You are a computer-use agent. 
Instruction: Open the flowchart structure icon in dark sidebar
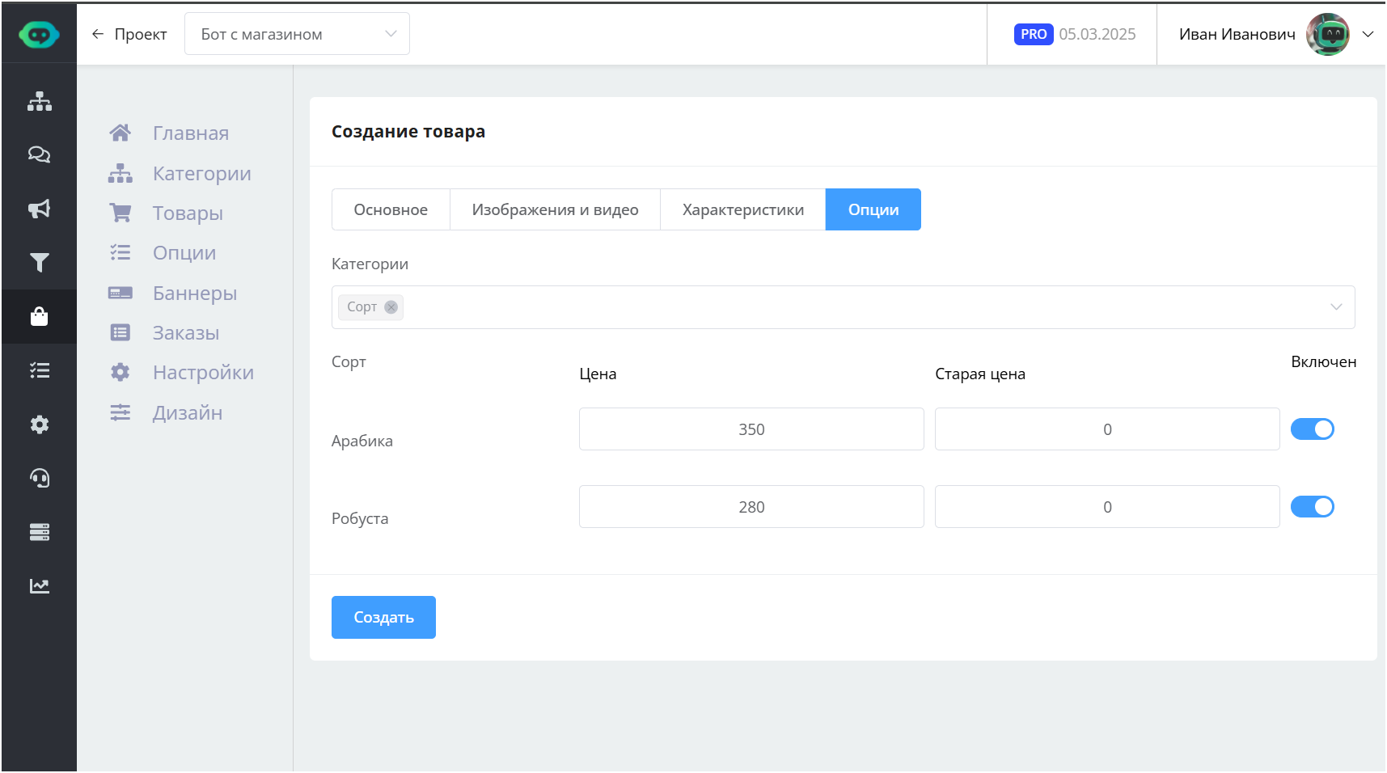39,101
